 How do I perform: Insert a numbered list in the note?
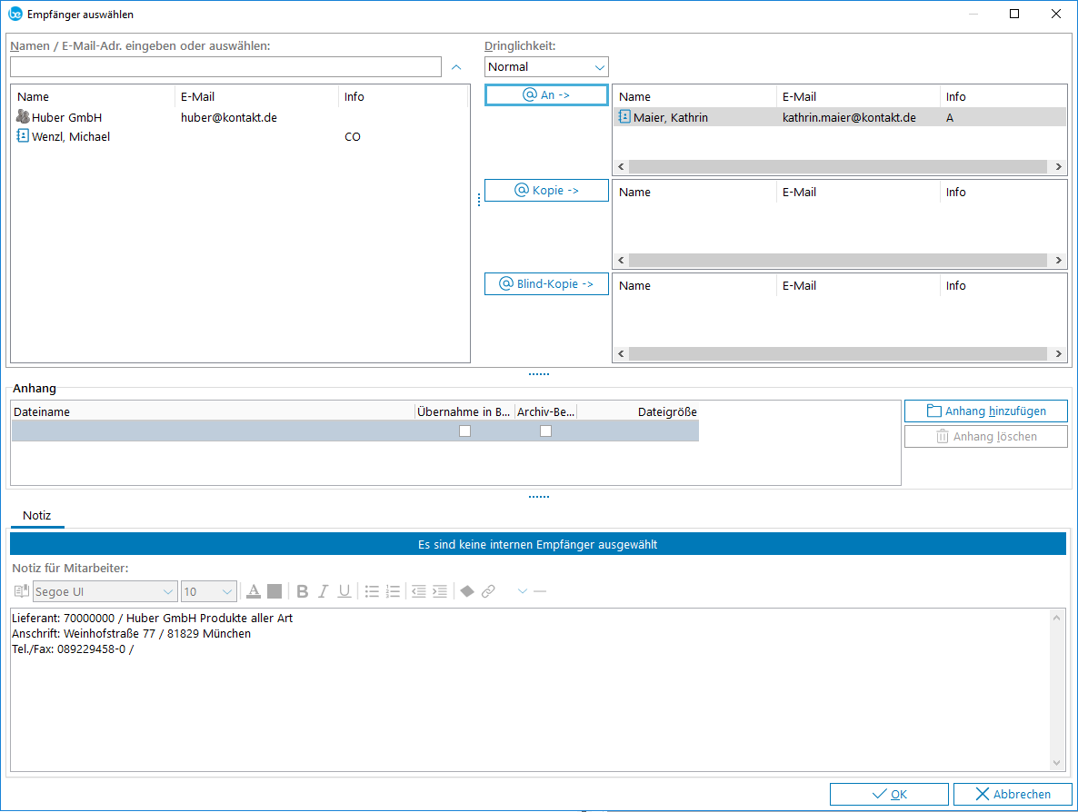[393, 591]
